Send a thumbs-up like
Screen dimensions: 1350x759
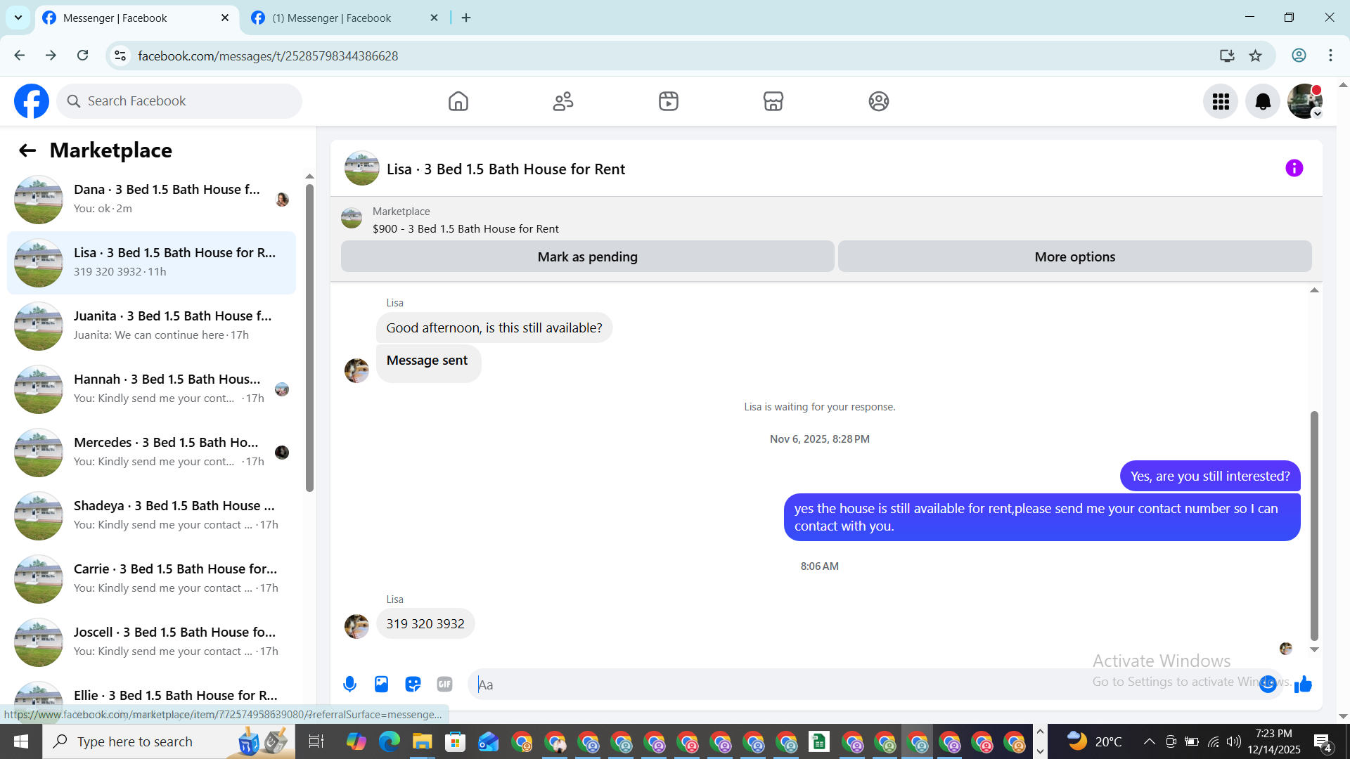tap(1303, 684)
